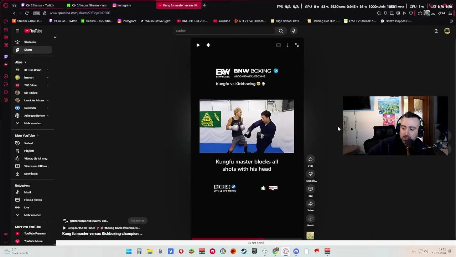The height and width of the screenshot is (257, 456).
Task: Open the sound thumbnail below Remix
Action: click(310, 236)
